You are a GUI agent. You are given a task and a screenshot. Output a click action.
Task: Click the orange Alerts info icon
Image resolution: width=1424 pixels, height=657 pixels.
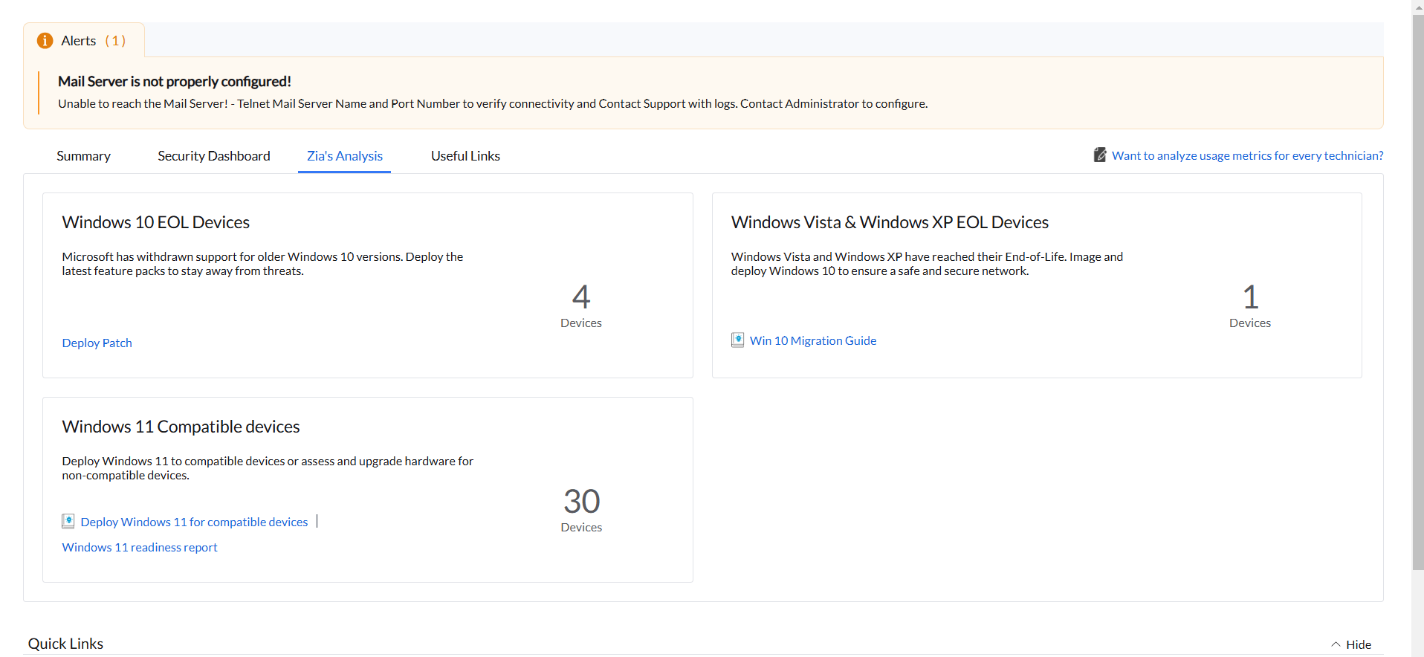pyautogui.click(x=45, y=41)
